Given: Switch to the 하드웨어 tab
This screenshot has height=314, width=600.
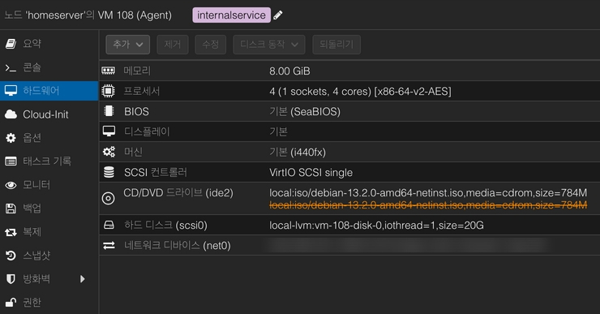Looking at the screenshot, I should [49, 91].
